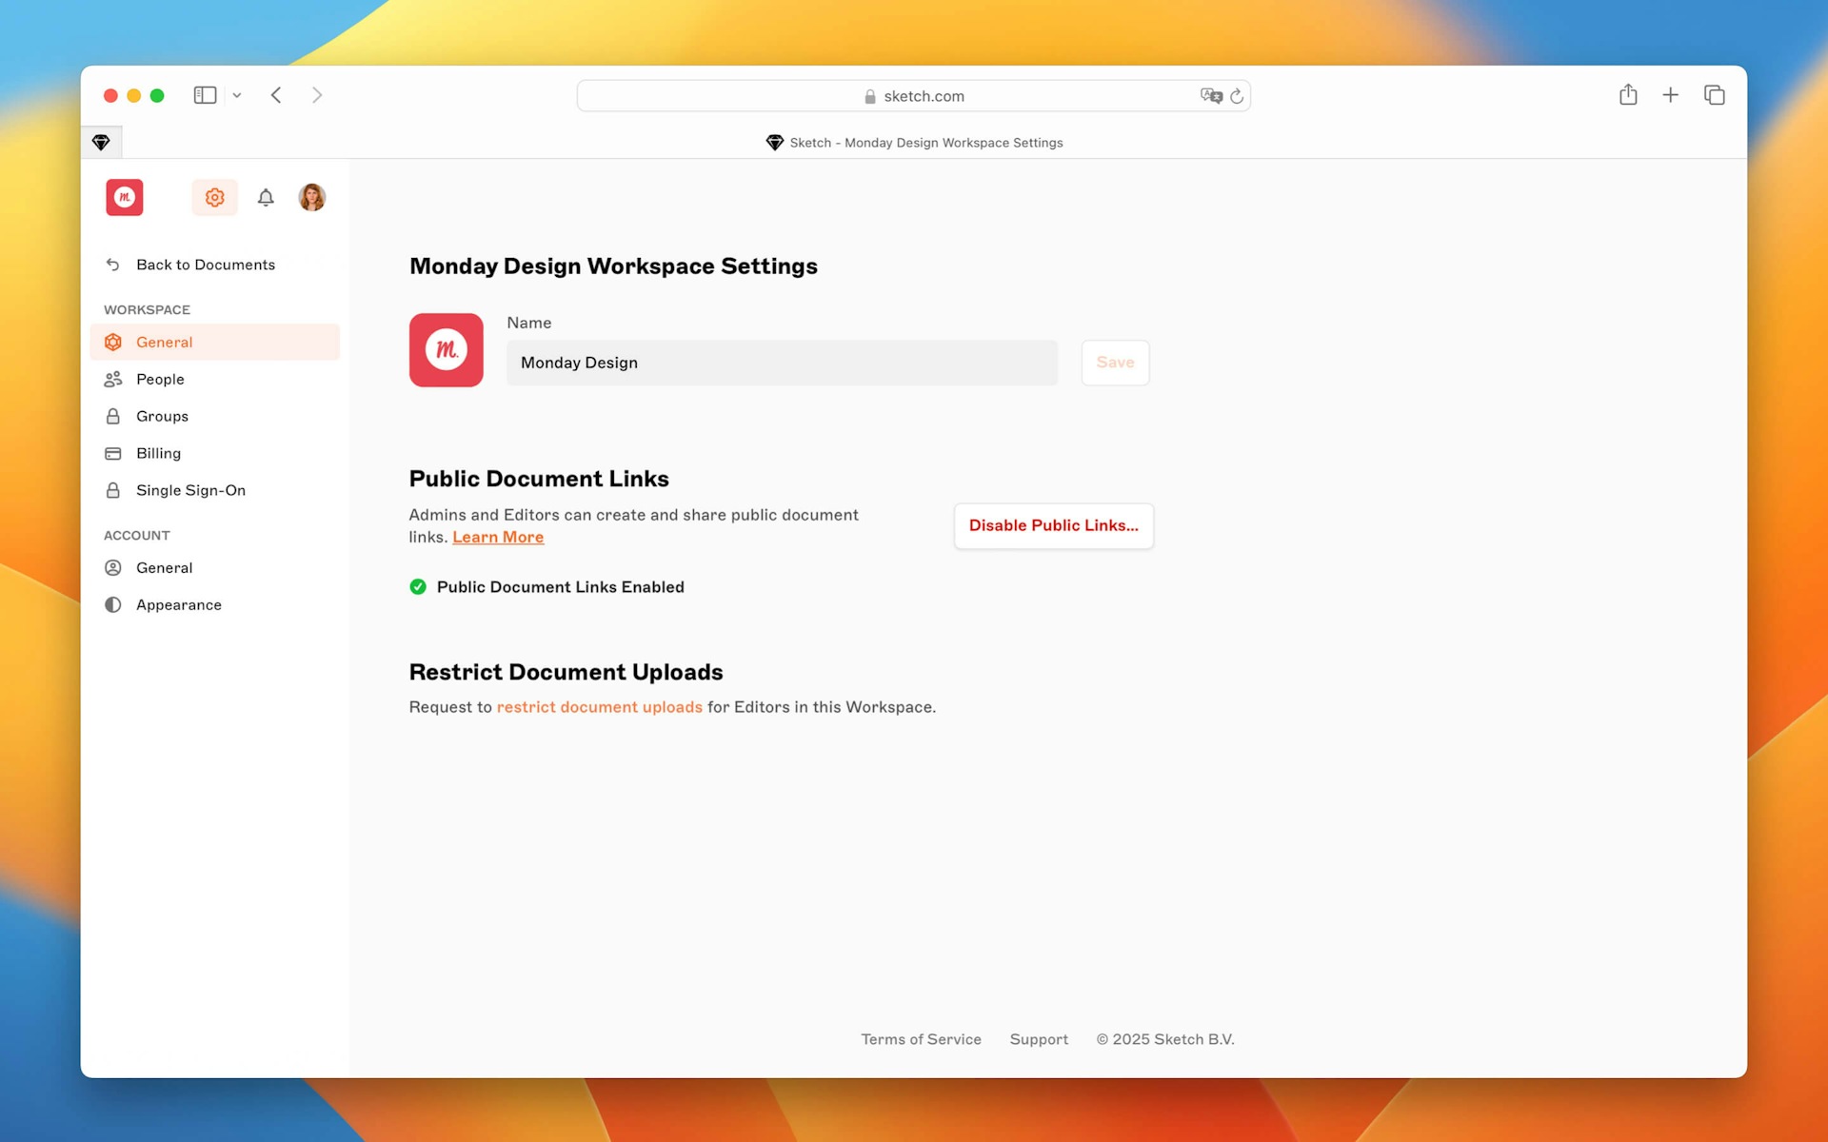Click inside the workspace Name field

pos(781,363)
